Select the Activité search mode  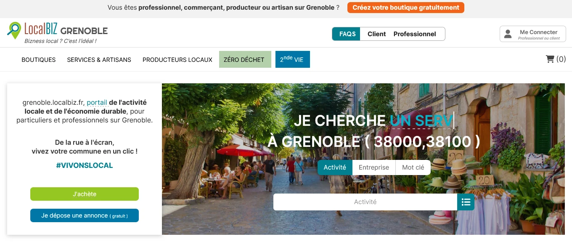coord(335,167)
